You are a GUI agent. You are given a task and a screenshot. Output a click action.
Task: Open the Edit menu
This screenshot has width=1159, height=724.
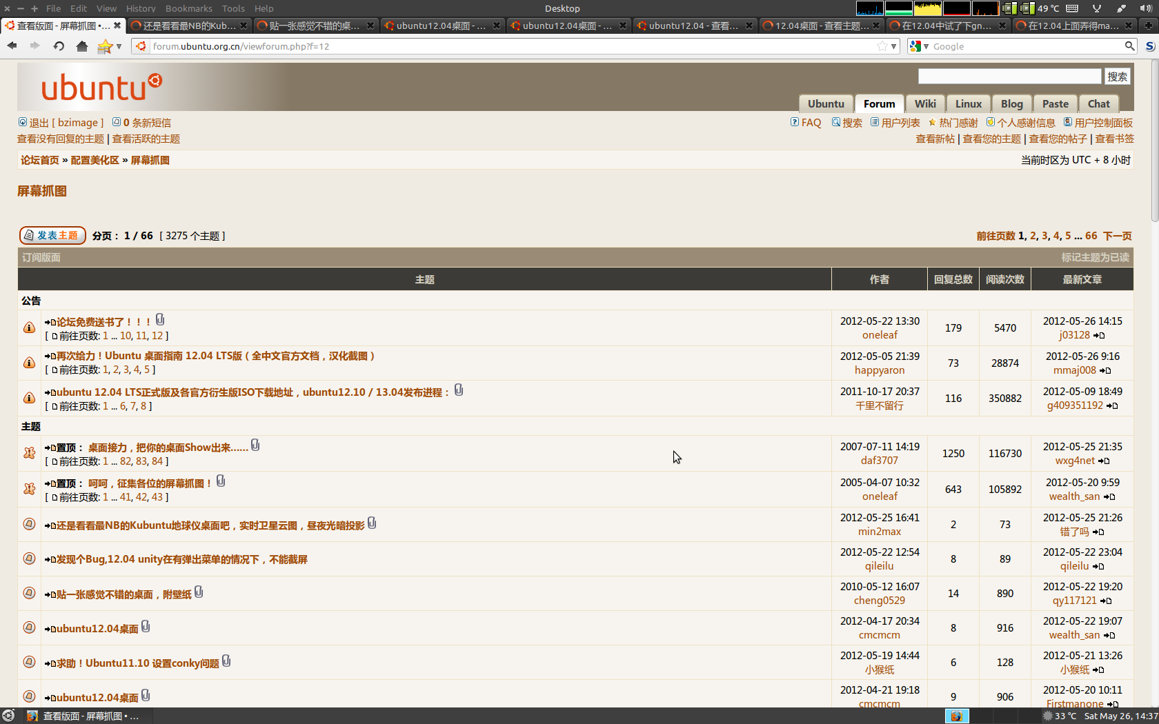[79, 8]
